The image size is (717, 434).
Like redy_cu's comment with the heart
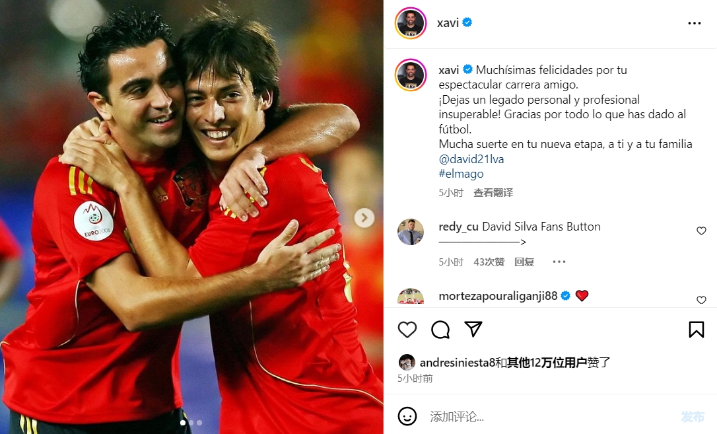coord(701,231)
